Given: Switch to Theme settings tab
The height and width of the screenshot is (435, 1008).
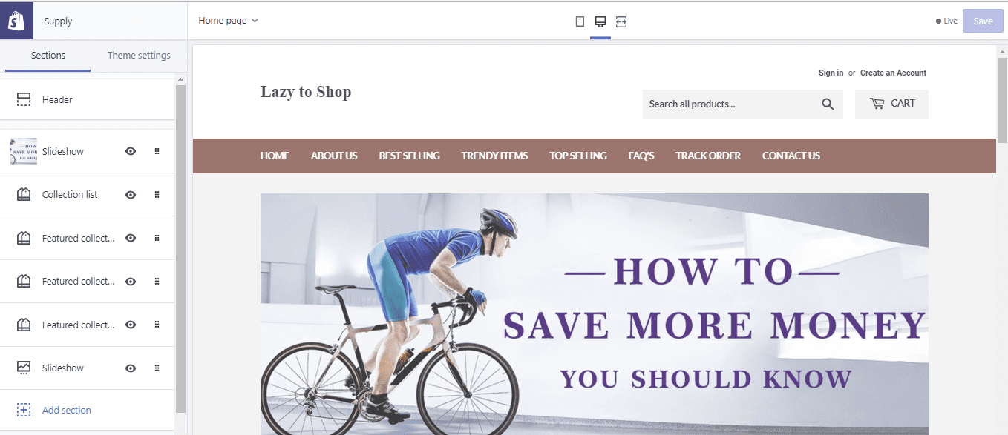Looking at the screenshot, I should pos(139,56).
